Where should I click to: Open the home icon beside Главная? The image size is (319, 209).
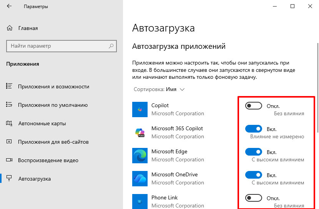10,28
